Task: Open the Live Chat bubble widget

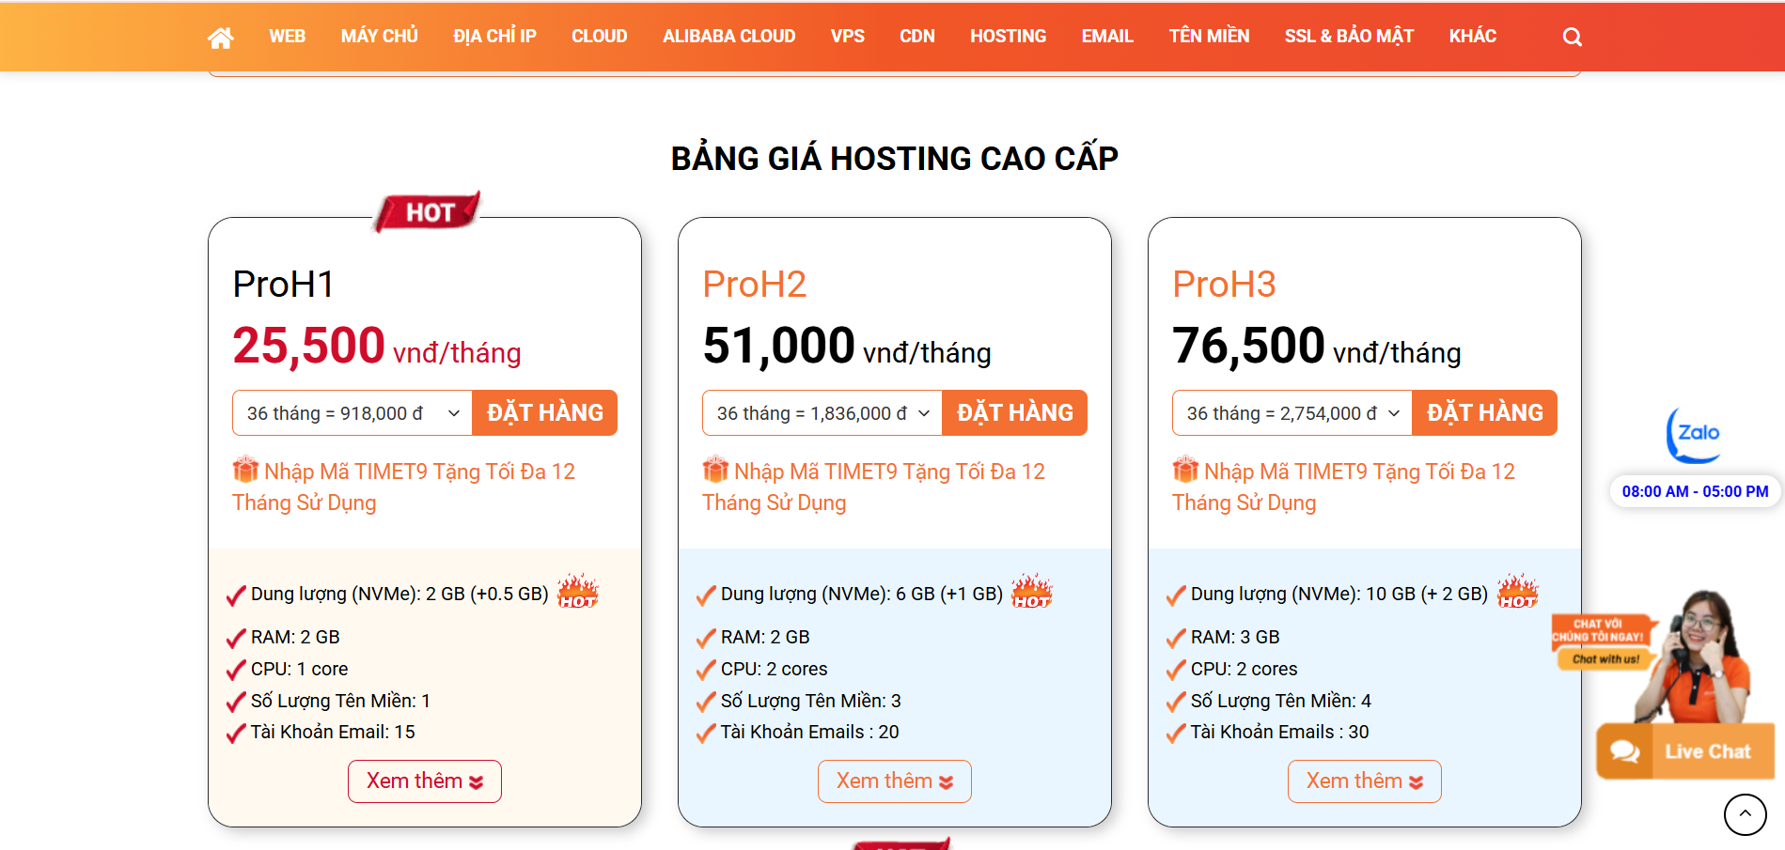Action: [1685, 751]
